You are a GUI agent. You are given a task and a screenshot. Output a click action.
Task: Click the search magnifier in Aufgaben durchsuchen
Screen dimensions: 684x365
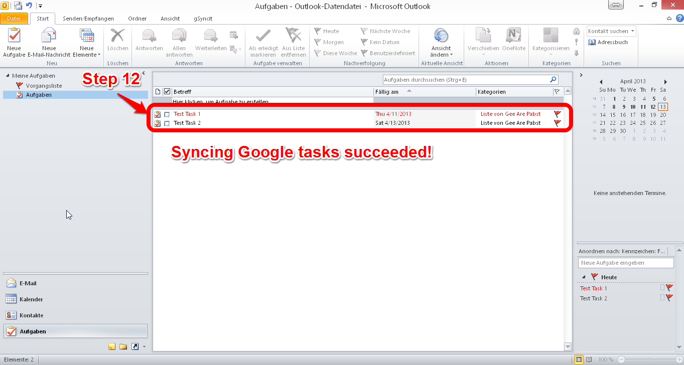pos(553,80)
